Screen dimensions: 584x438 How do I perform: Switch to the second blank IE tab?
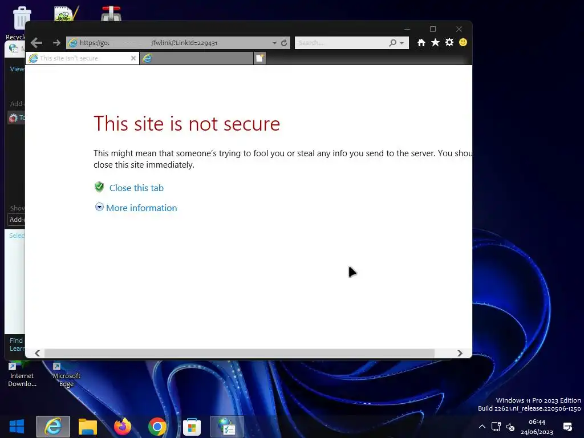point(197,58)
